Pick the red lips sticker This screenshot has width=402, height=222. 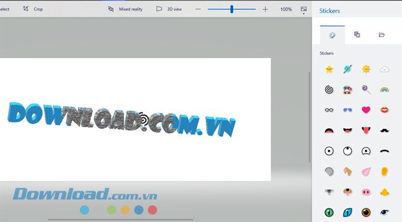click(385, 110)
